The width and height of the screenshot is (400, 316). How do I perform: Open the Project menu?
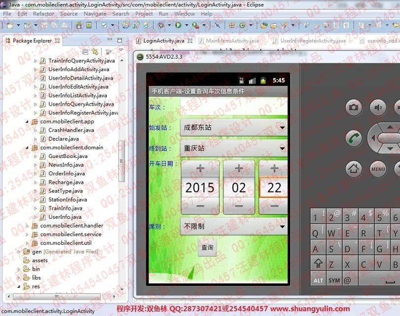click(144, 14)
